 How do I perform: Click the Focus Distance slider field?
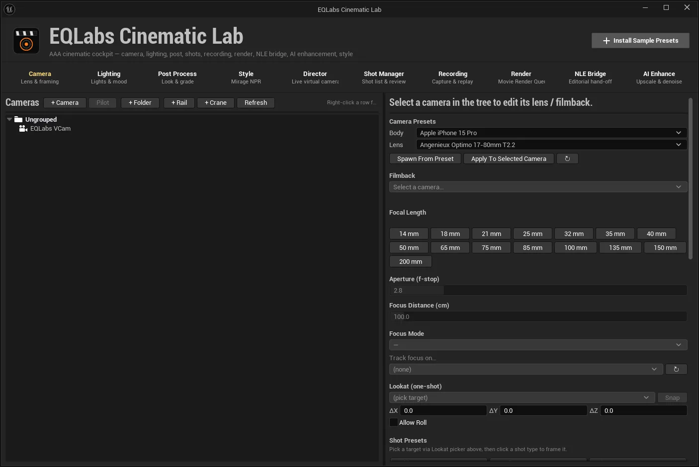point(538,316)
